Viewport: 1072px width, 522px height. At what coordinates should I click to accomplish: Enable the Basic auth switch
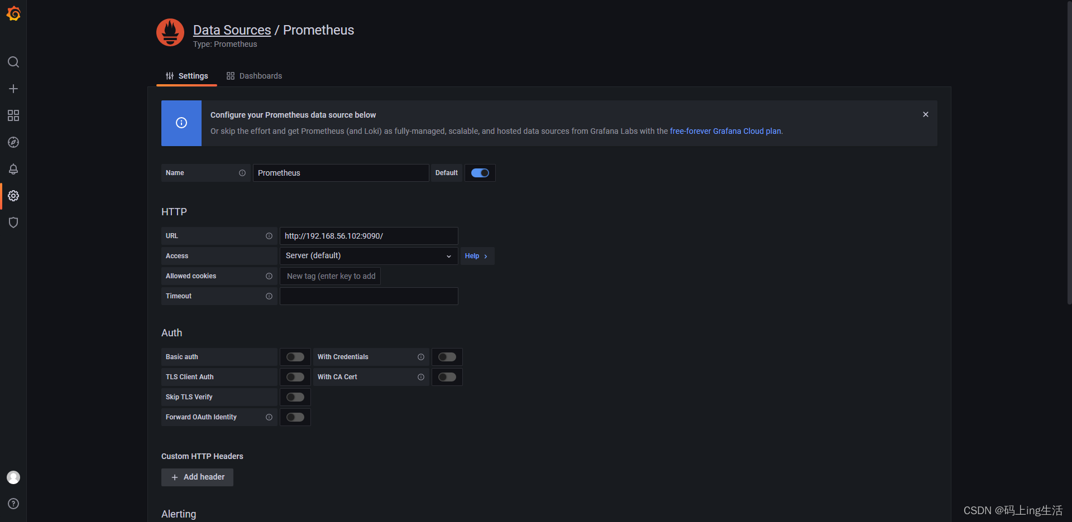(295, 357)
